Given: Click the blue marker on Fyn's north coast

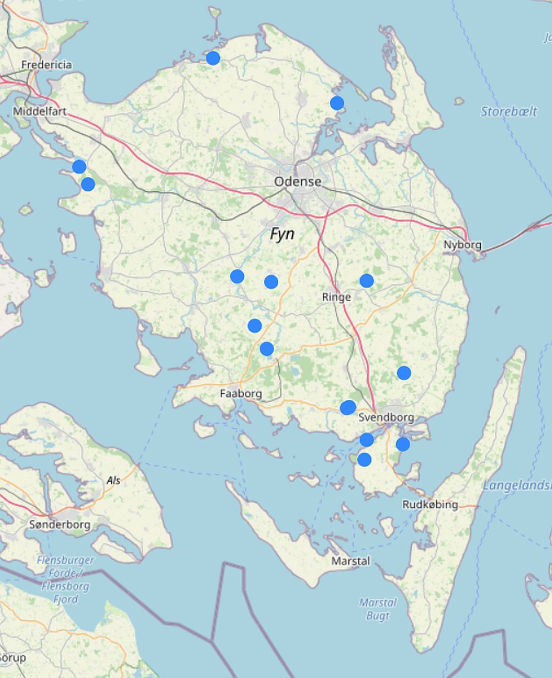Looking at the screenshot, I should 213,58.
